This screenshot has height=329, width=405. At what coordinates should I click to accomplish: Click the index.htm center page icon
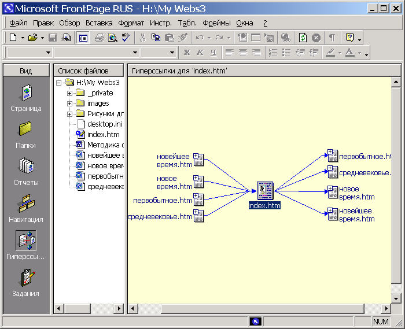(x=265, y=190)
